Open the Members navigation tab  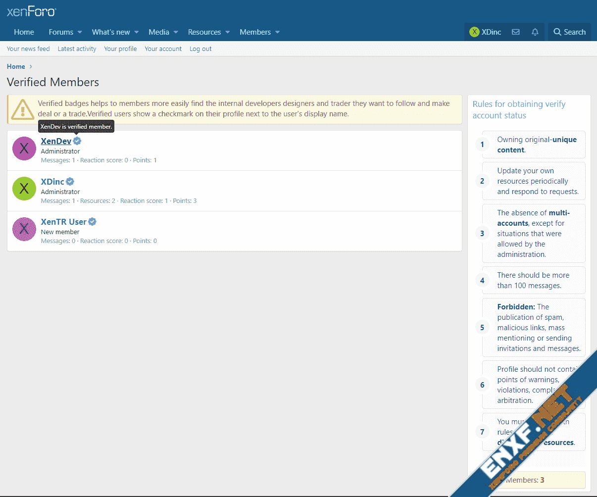(x=255, y=32)
